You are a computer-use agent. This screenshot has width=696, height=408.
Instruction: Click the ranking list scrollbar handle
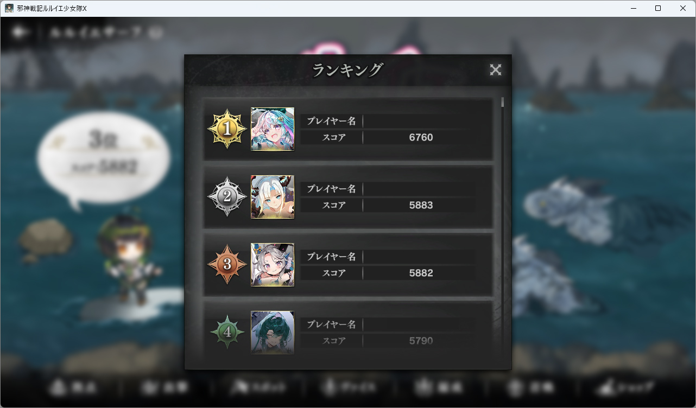pos(503,102)
